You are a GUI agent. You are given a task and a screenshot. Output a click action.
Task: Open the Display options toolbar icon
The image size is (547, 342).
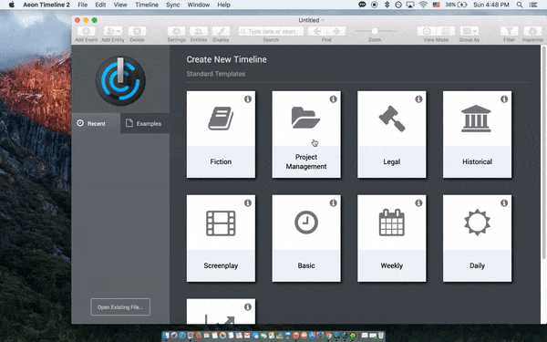tap(221, 31)
